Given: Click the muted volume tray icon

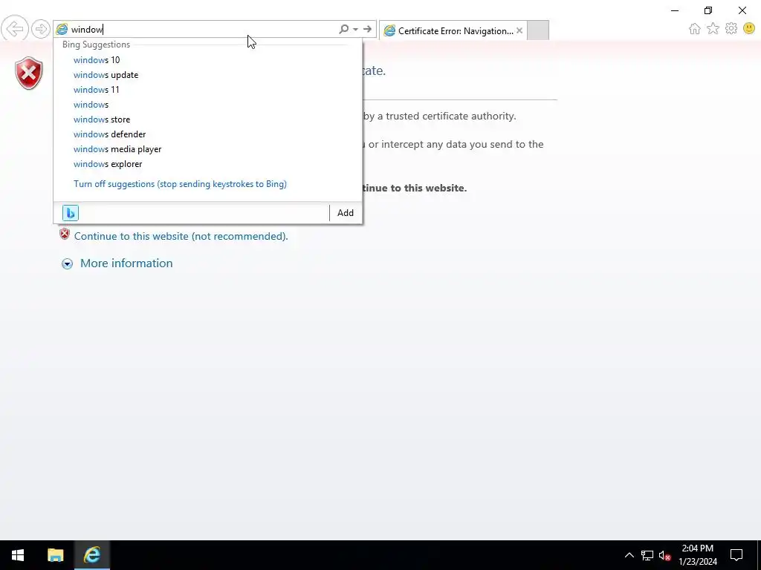Looking at the screenshot, I should coord(664,555).
